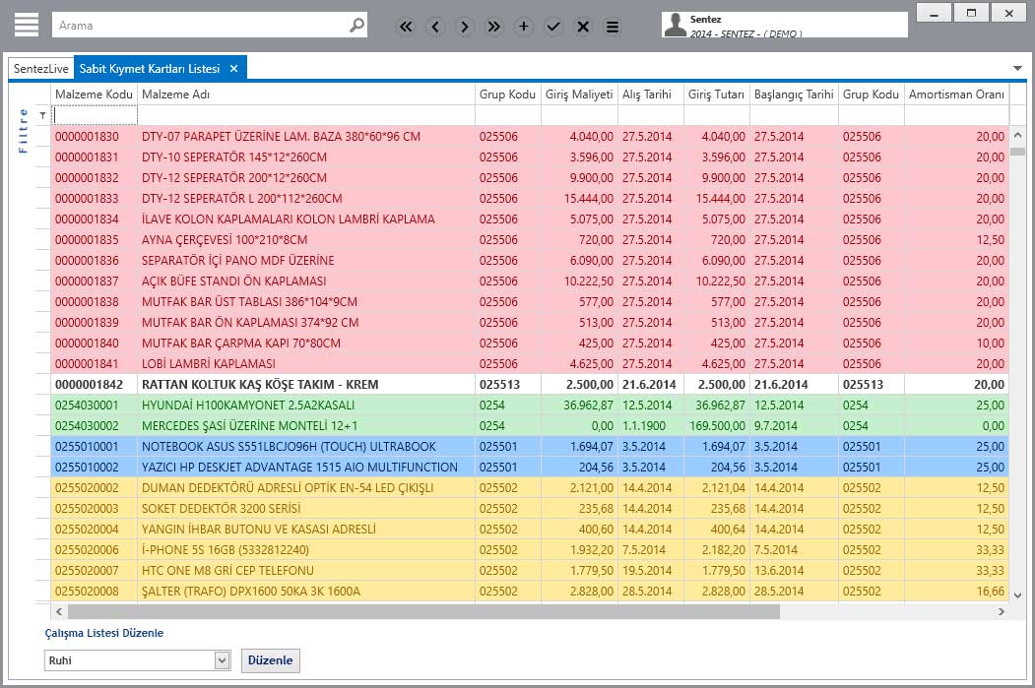Screen dimensions: 1035x688
Task: Go to previous record arrow
Action: pos(435,27)
